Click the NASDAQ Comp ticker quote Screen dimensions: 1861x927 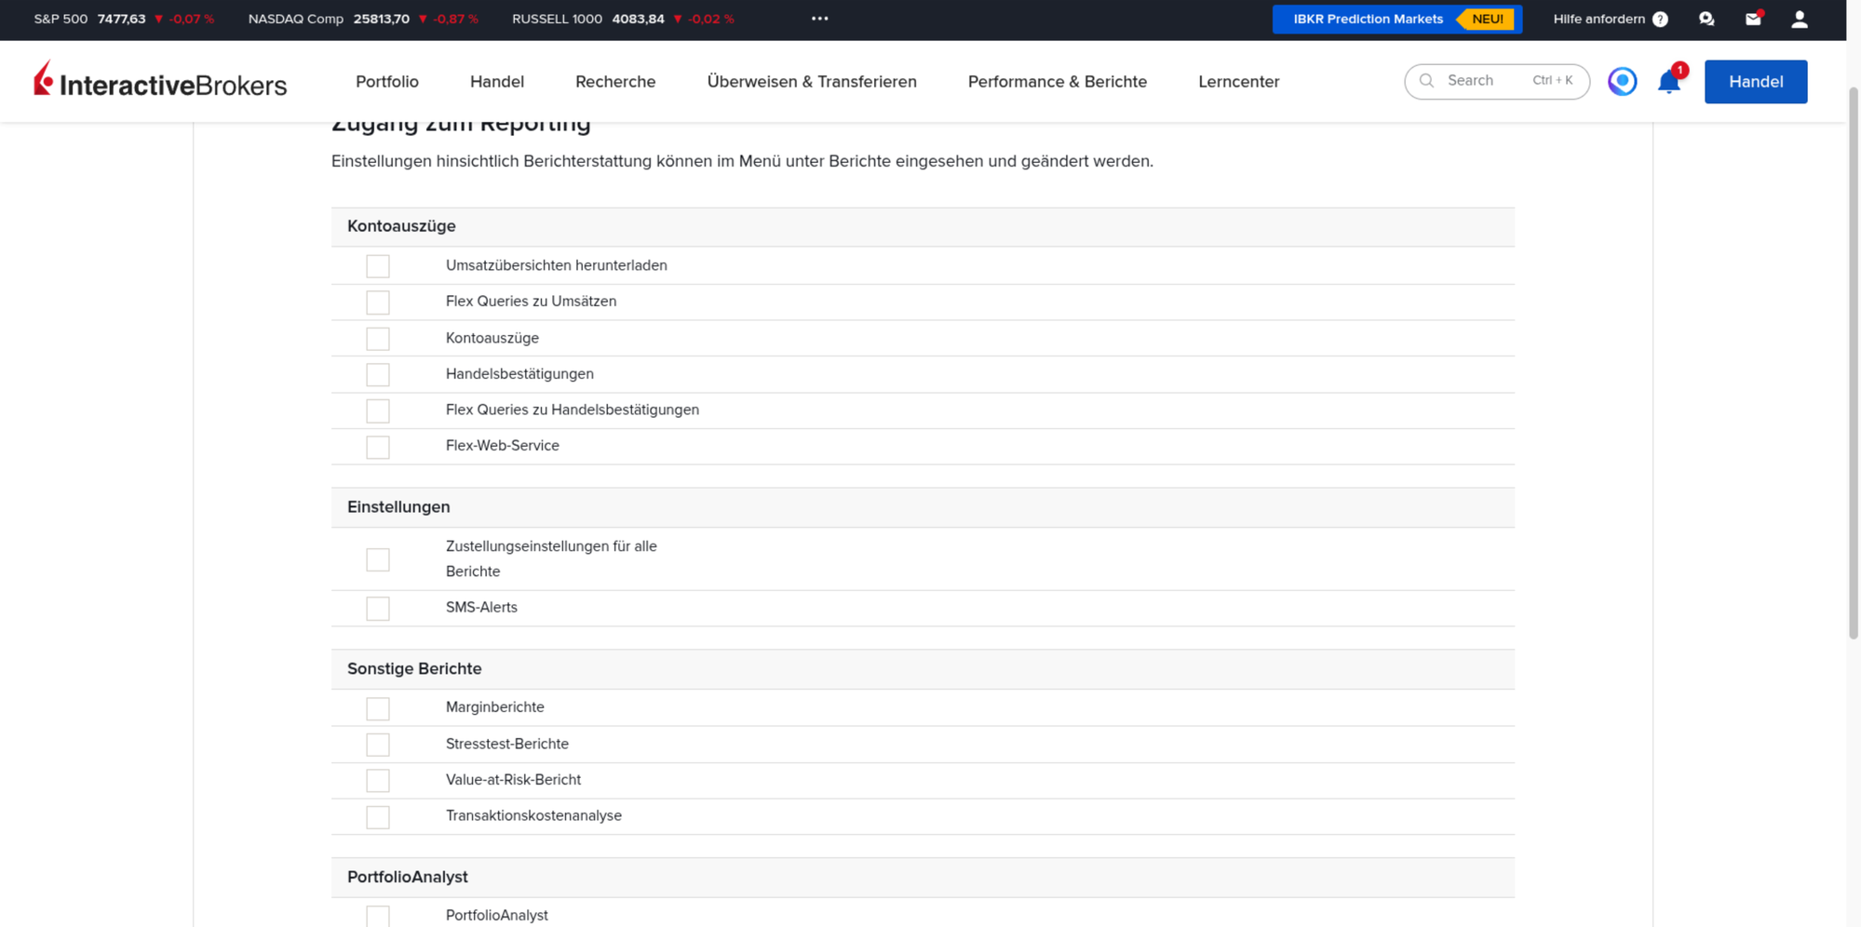(x=363, y=19)
